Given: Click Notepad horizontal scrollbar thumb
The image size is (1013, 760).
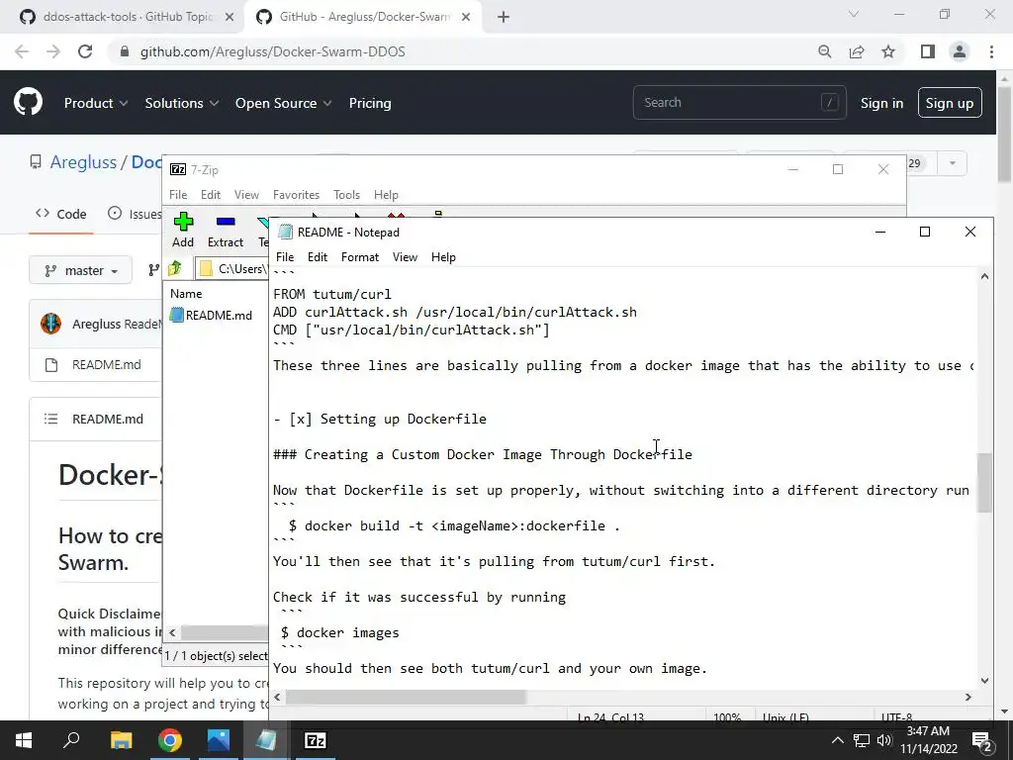Looking at the screenshot, I should click(x=406, y=697).
